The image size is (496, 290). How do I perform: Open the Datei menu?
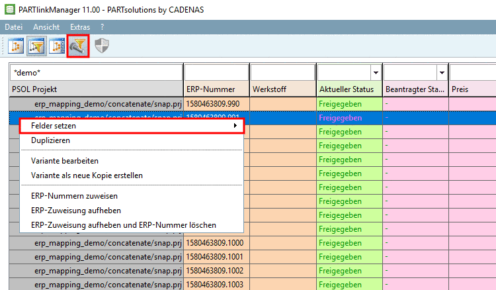coord(14,27)
